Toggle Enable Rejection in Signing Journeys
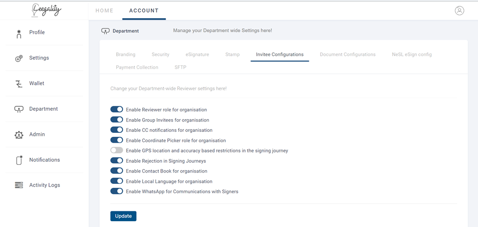This screenshot has height=227, width=478. [x=117, y=160]
